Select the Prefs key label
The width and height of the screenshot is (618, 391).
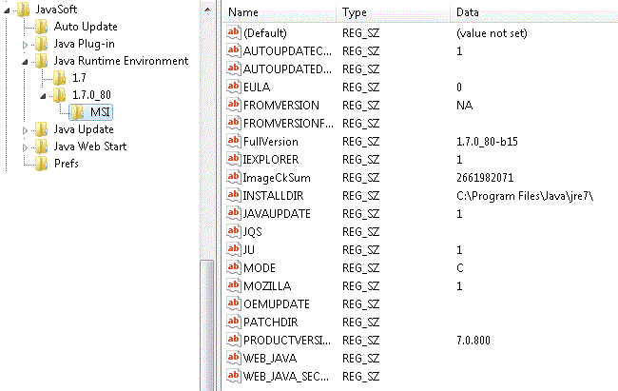pyautogui.click(x=67, y=164)
